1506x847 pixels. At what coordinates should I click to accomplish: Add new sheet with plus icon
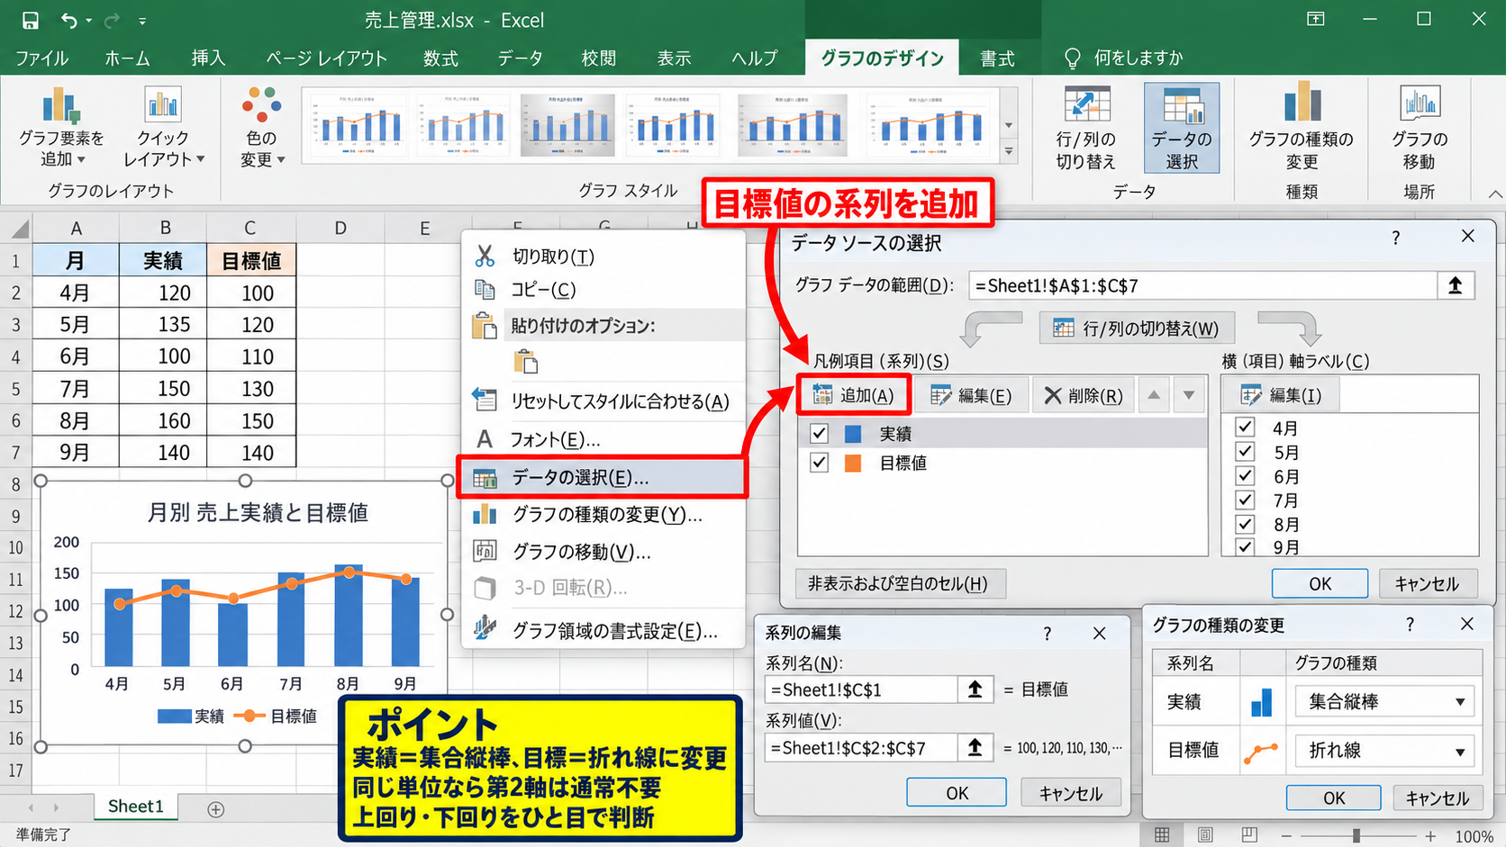[215, 809]
